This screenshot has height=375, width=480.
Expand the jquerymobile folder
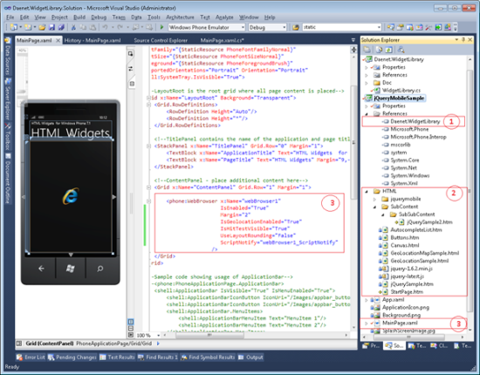374,199
